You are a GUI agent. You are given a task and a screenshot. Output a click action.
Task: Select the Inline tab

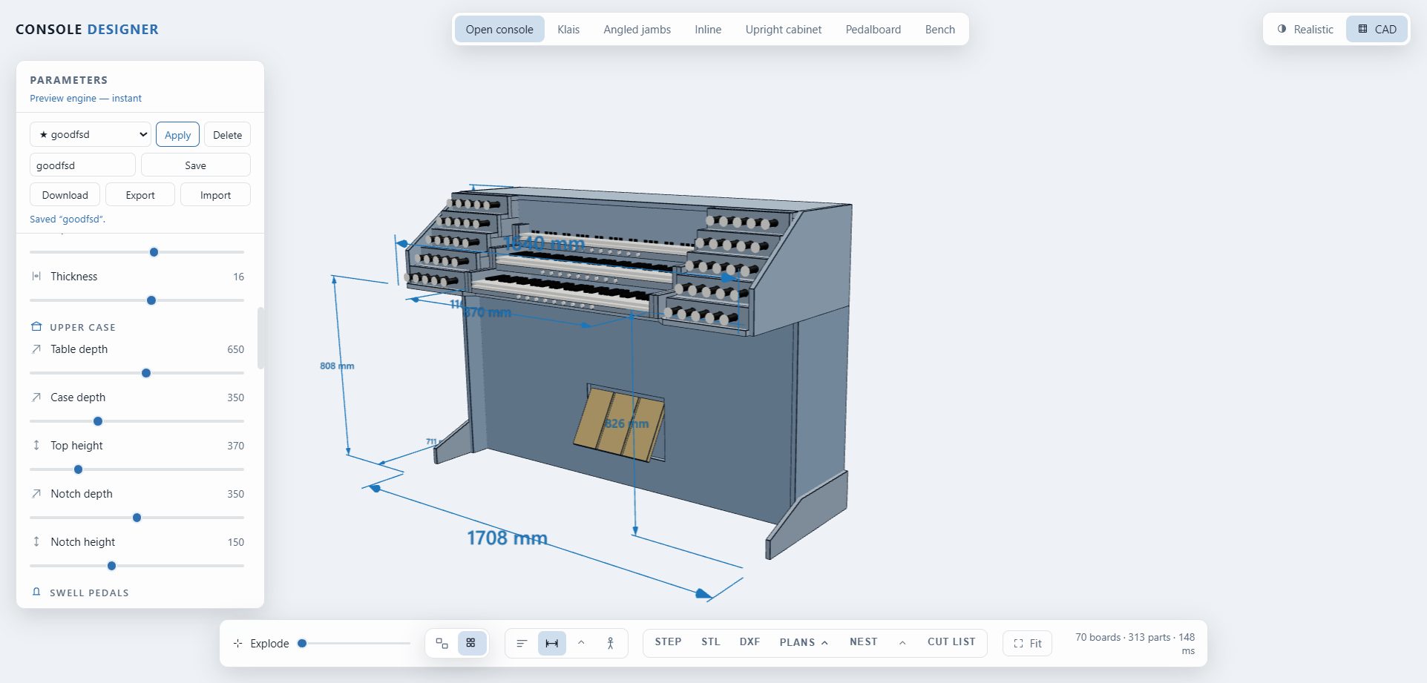[x=708, y=30]
